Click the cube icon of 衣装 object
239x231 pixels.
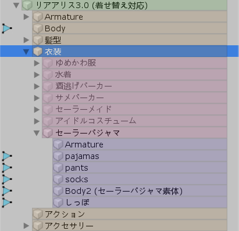point(38,52)
